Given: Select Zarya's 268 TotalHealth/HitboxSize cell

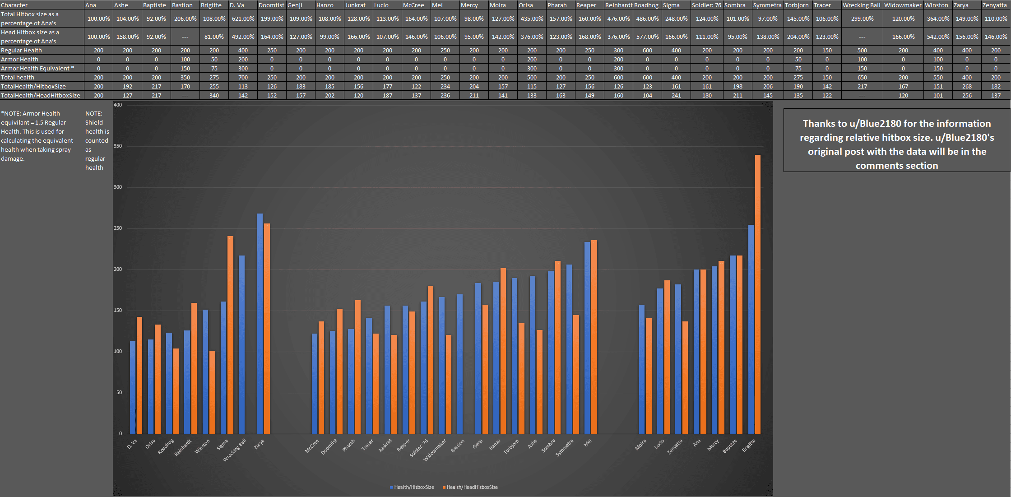Looking at the screenshot, I should tap(967, 86).
